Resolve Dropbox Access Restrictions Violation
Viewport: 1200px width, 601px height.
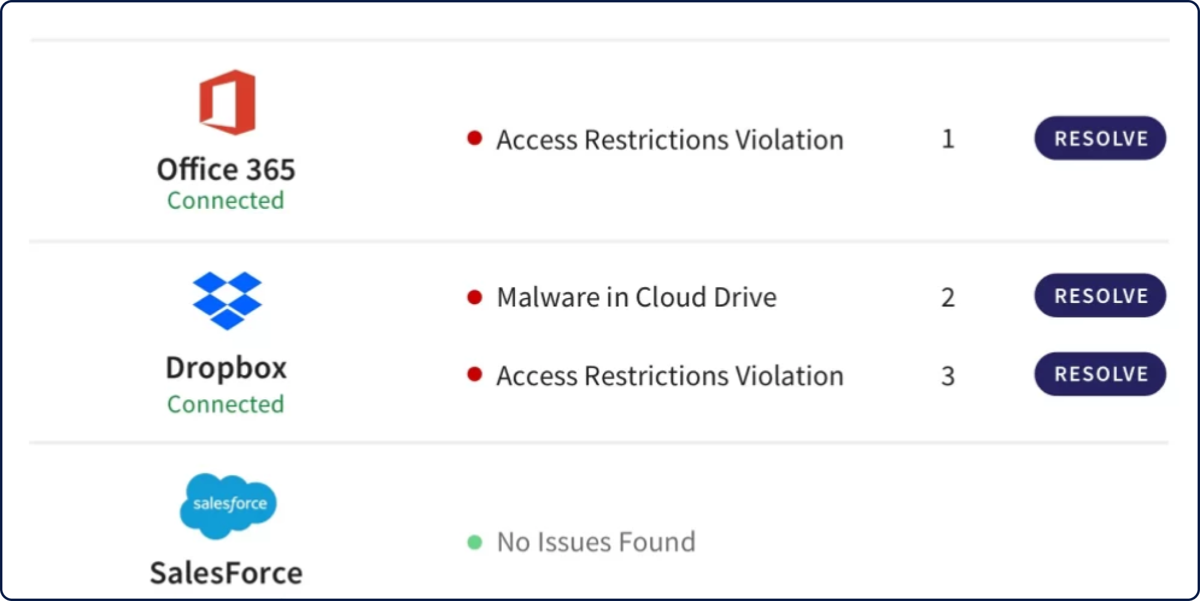(x=1100, y=374)
